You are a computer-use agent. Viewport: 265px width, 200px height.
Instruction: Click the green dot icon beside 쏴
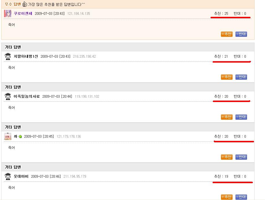click(x=20, y=137)
